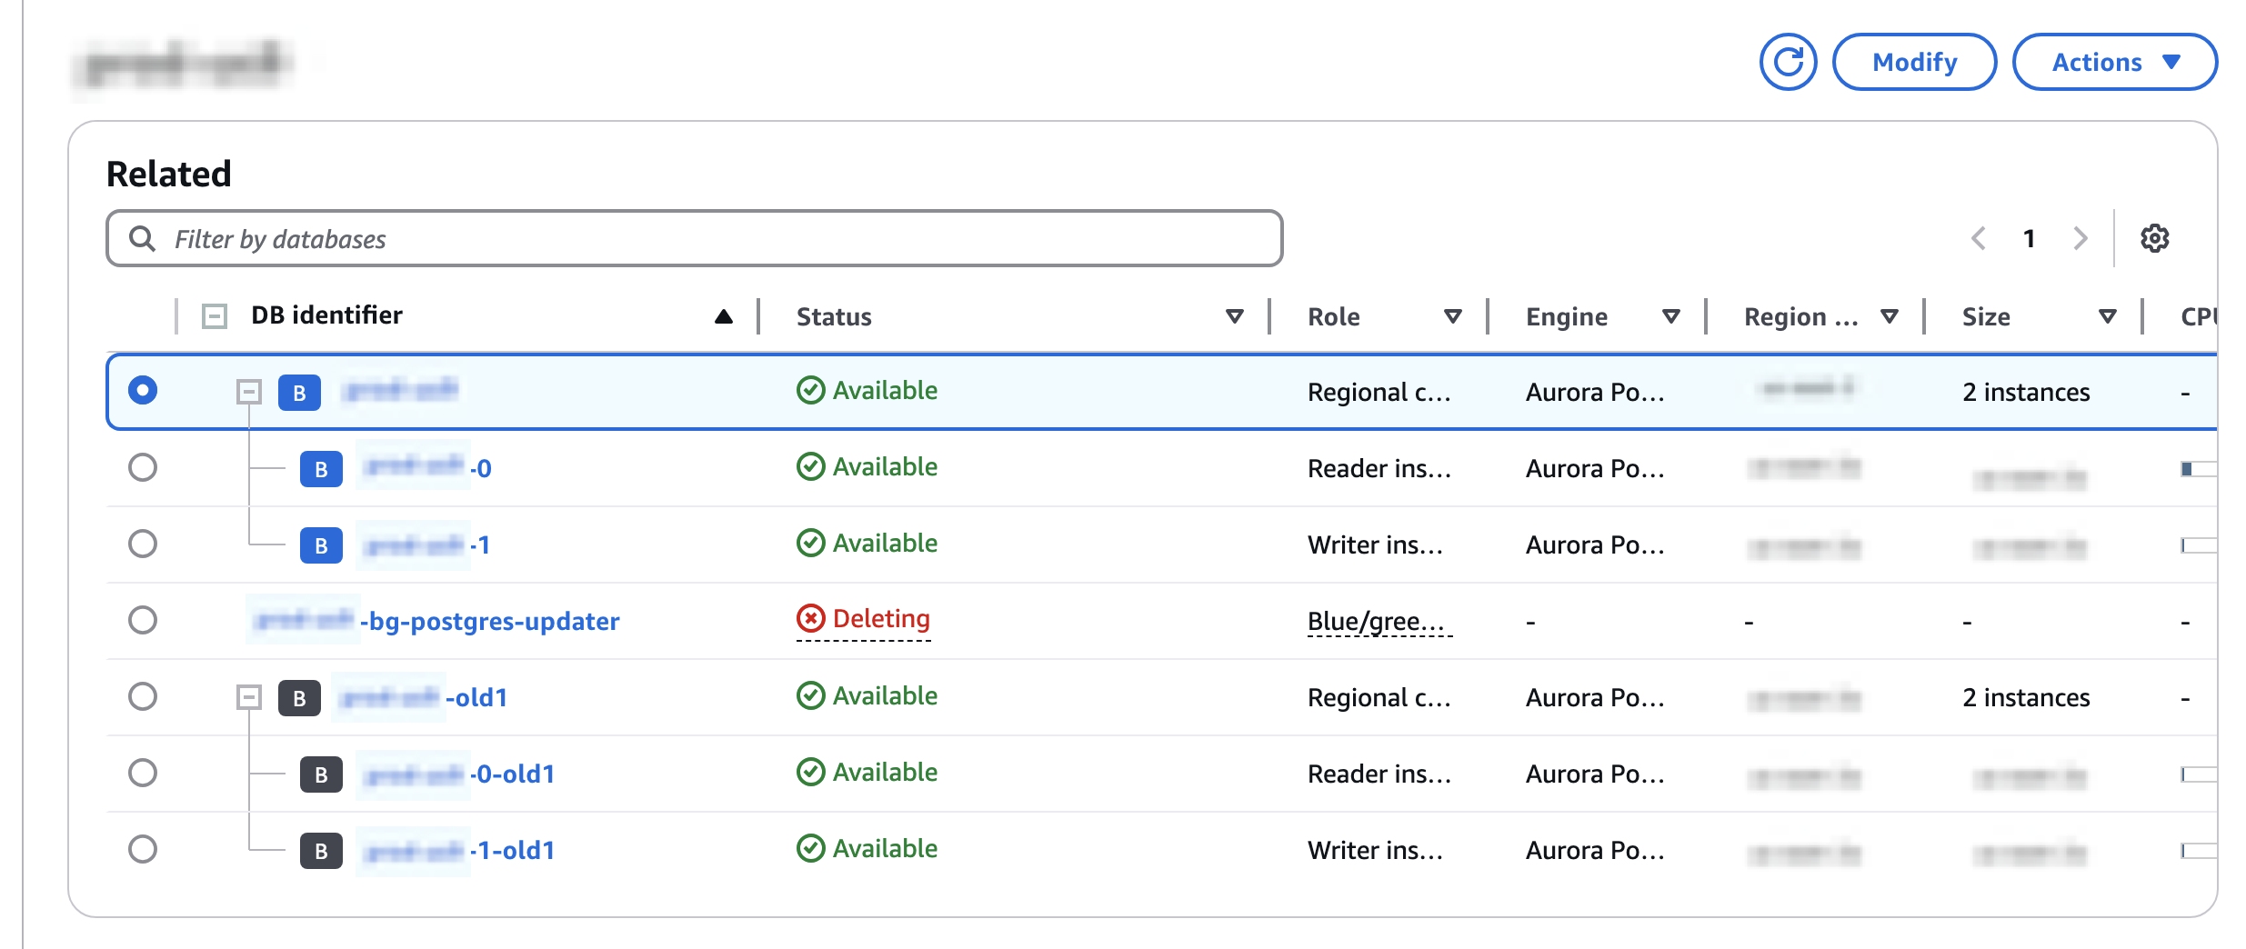This screenshot has height=949, width=2246.
Task: Open the Actions dropdown menu
Action: [x=2114, y=62]
